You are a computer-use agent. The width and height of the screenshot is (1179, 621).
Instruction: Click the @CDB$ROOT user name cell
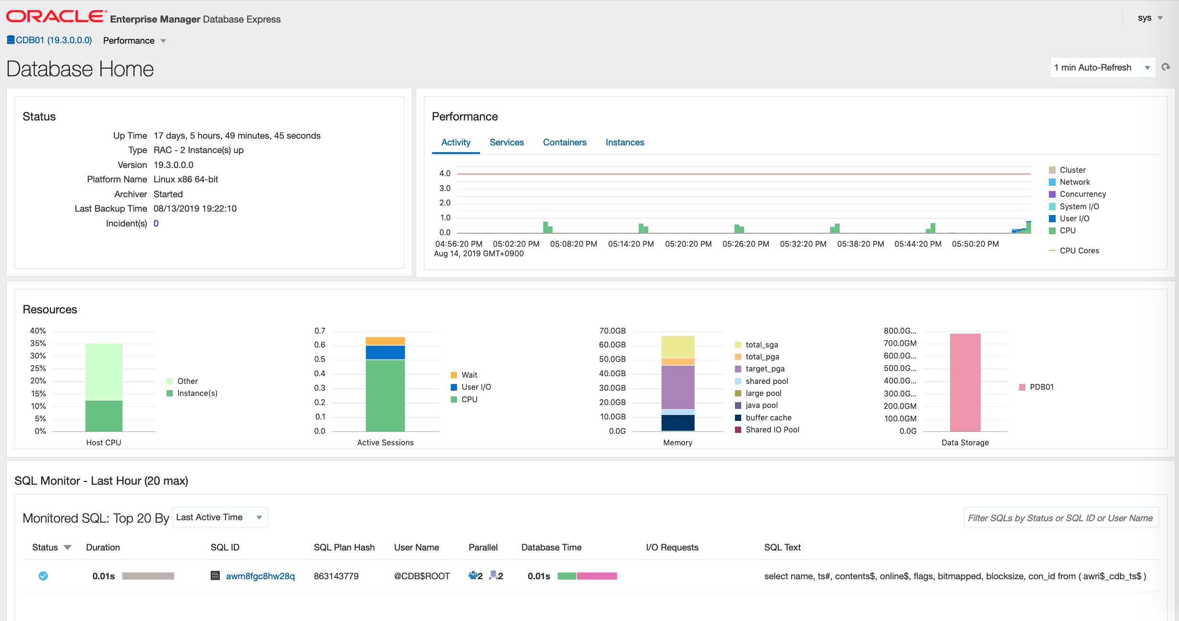coord(422,576)
